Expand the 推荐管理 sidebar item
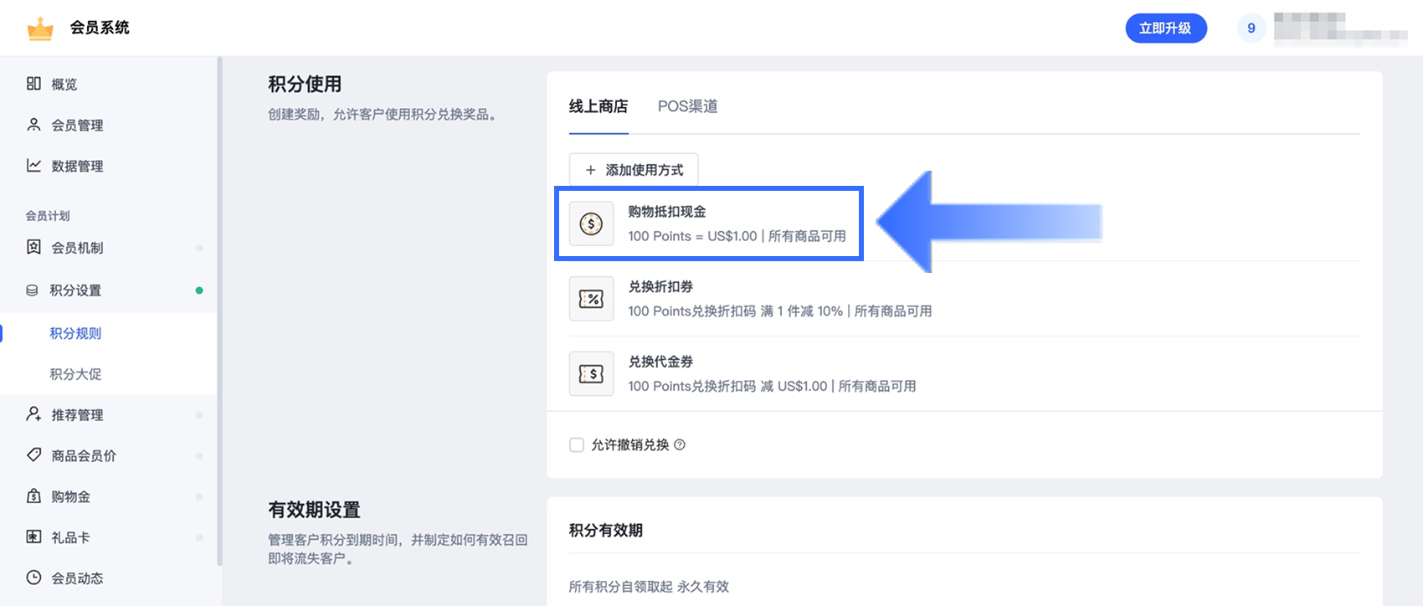Image resolution: width=1423 pixels, height=606 pixels. (109, 415)
